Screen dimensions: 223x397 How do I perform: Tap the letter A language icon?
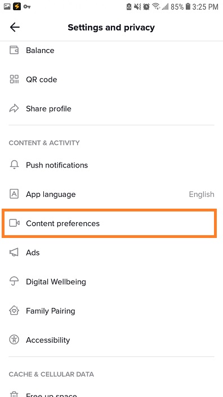click(x=14, y=194)
